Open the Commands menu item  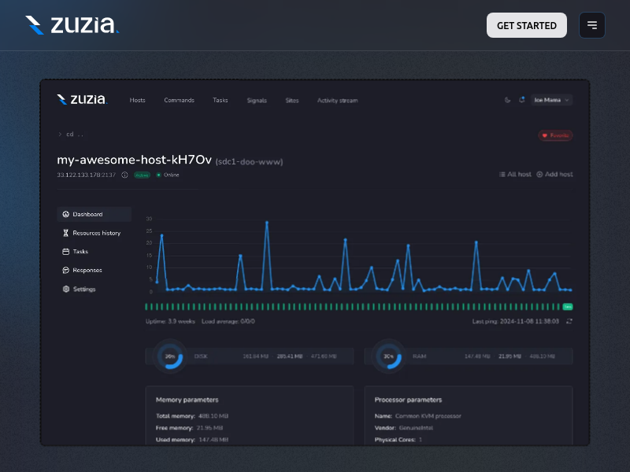click(x=180, y=100)
